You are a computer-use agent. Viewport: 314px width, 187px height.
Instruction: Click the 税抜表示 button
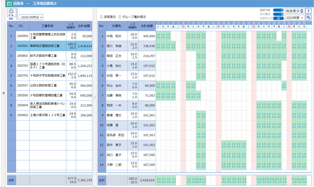[295, 11]
